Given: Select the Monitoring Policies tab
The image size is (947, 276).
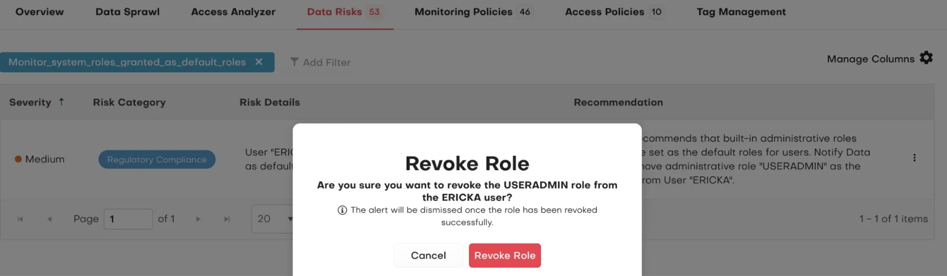Looking at the screenshot, I should point(463,12).
